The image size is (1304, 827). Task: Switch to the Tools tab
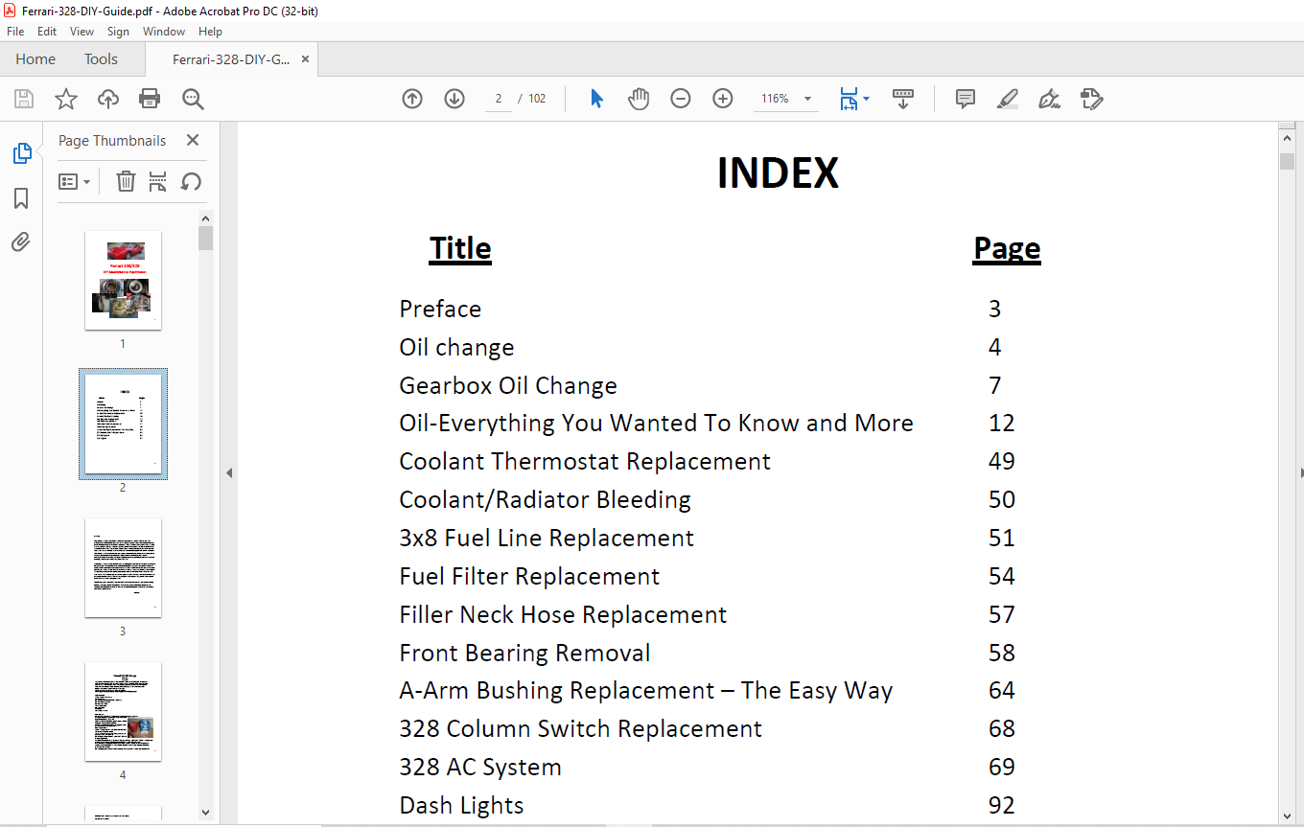click(101, 59)
